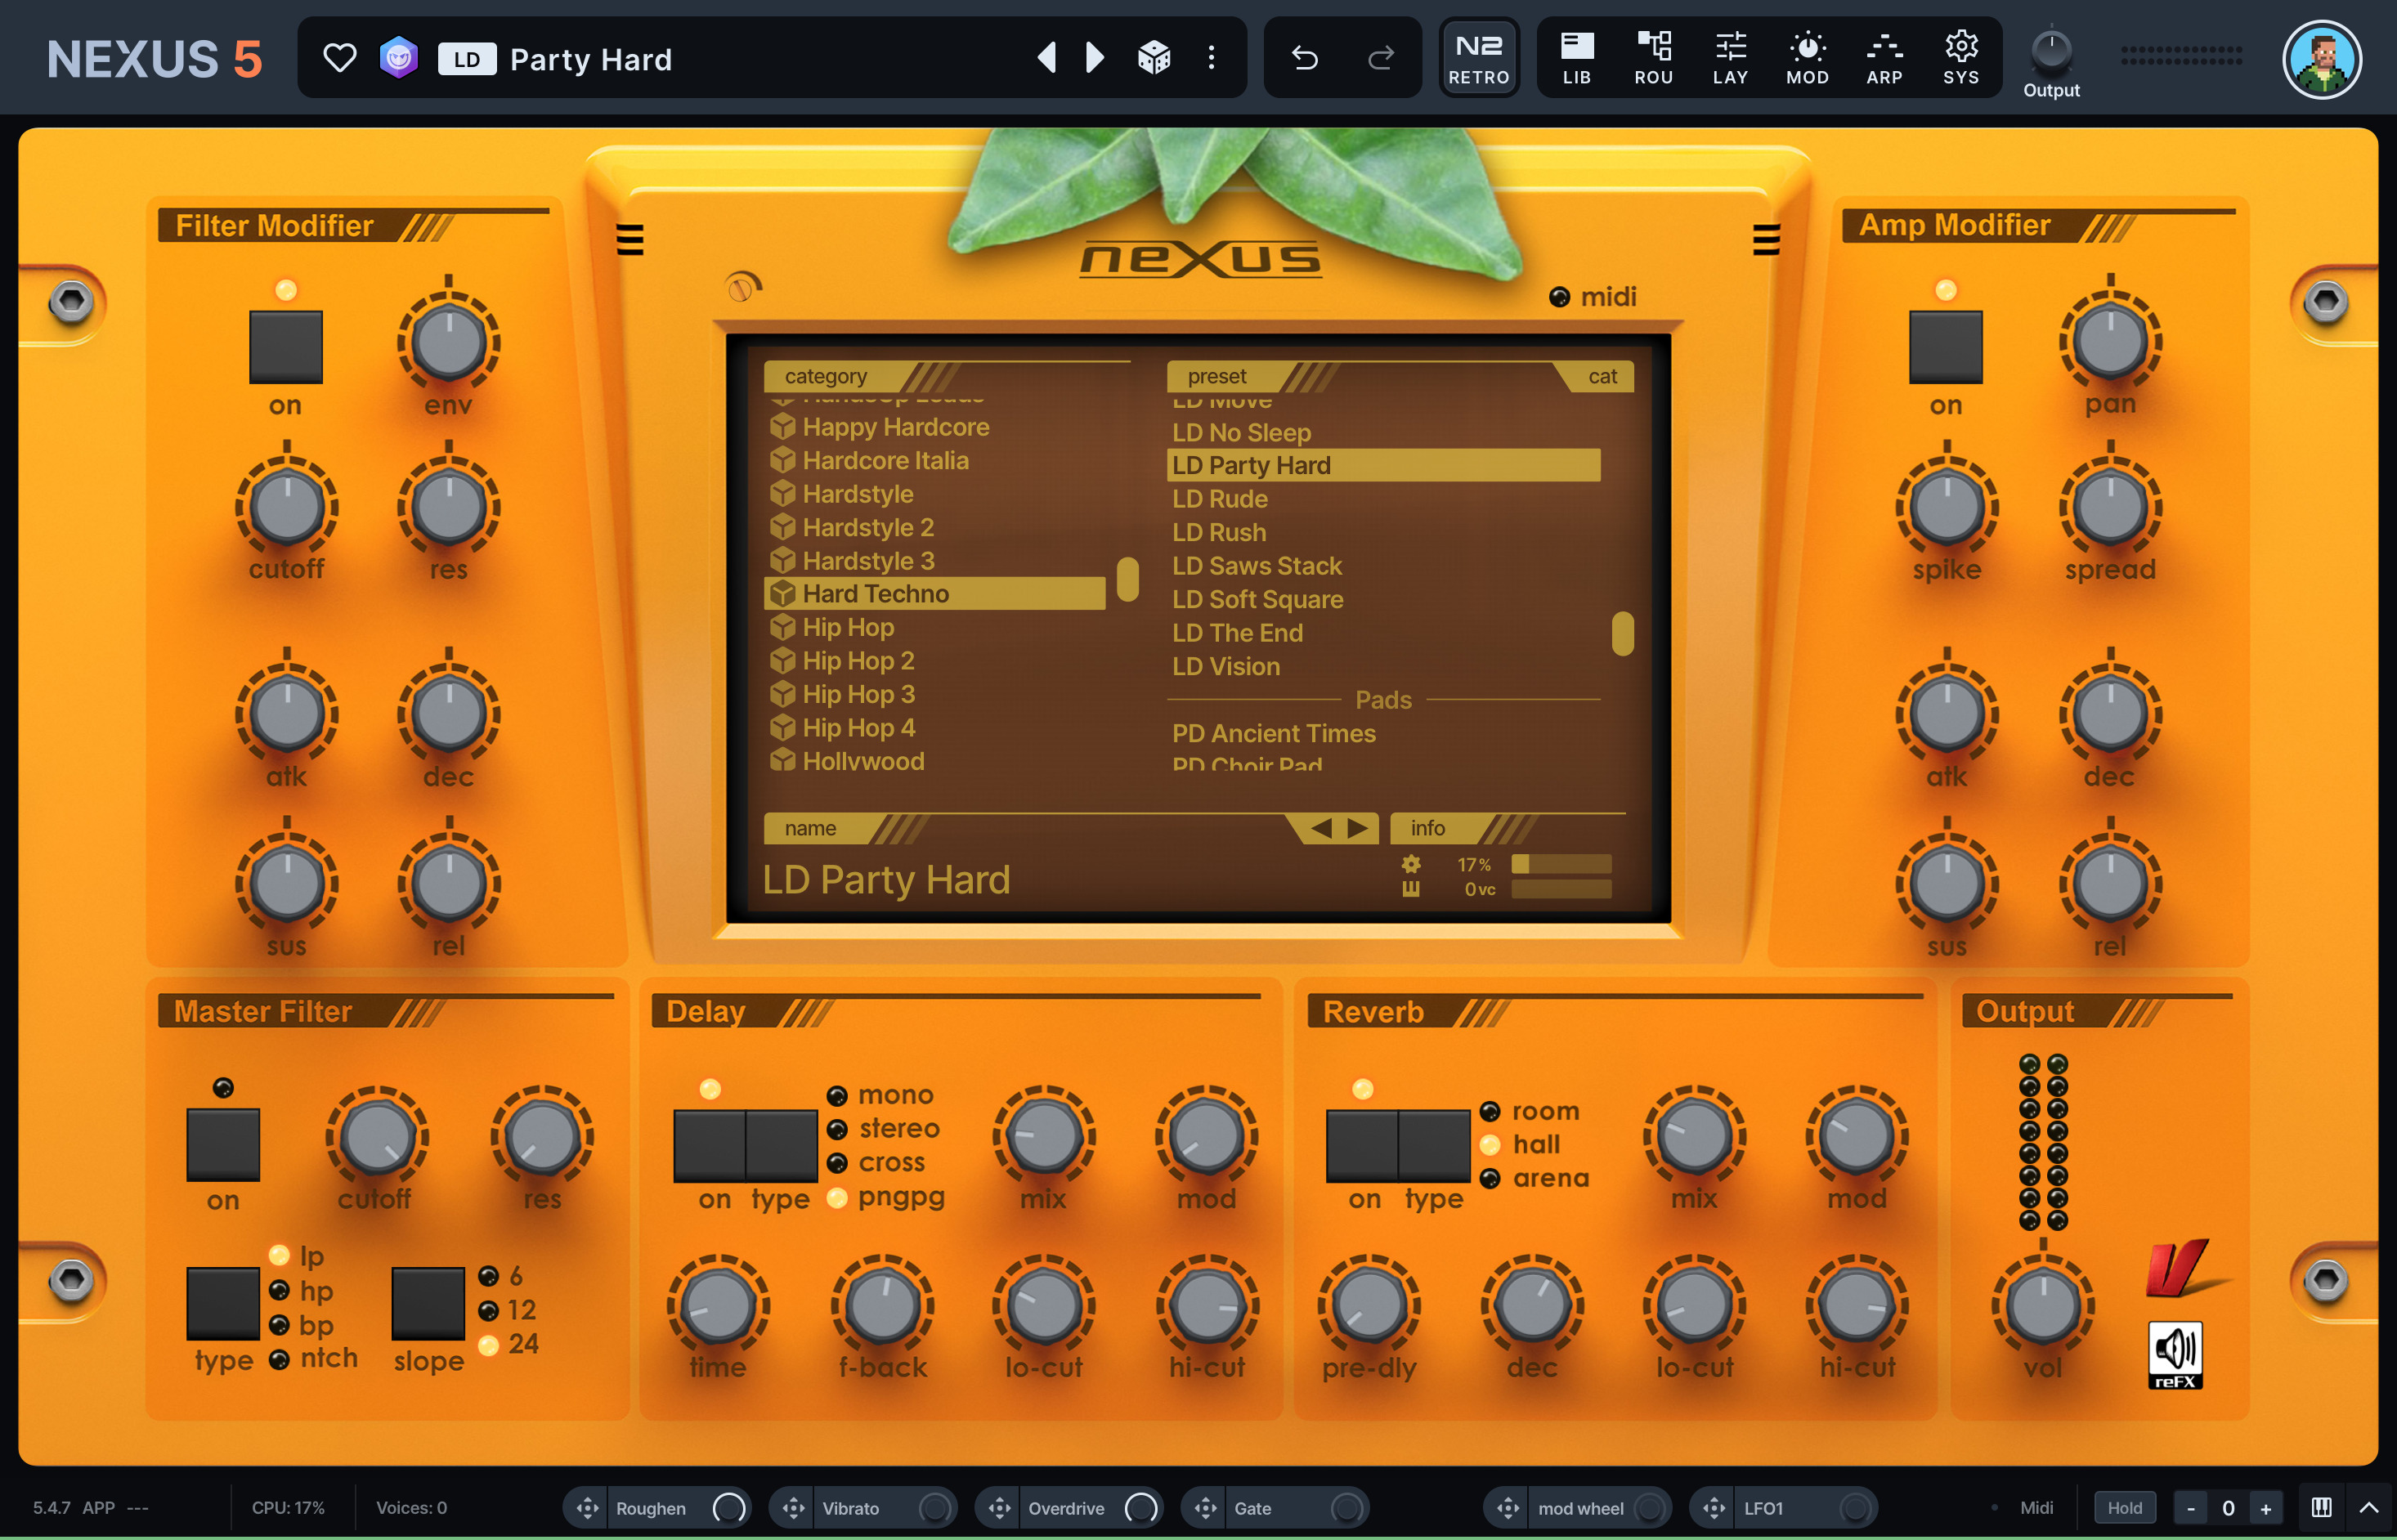2397x1540 pixels.
Task: Toggle the Filter Modifier on button
Action: coord(286,347)
